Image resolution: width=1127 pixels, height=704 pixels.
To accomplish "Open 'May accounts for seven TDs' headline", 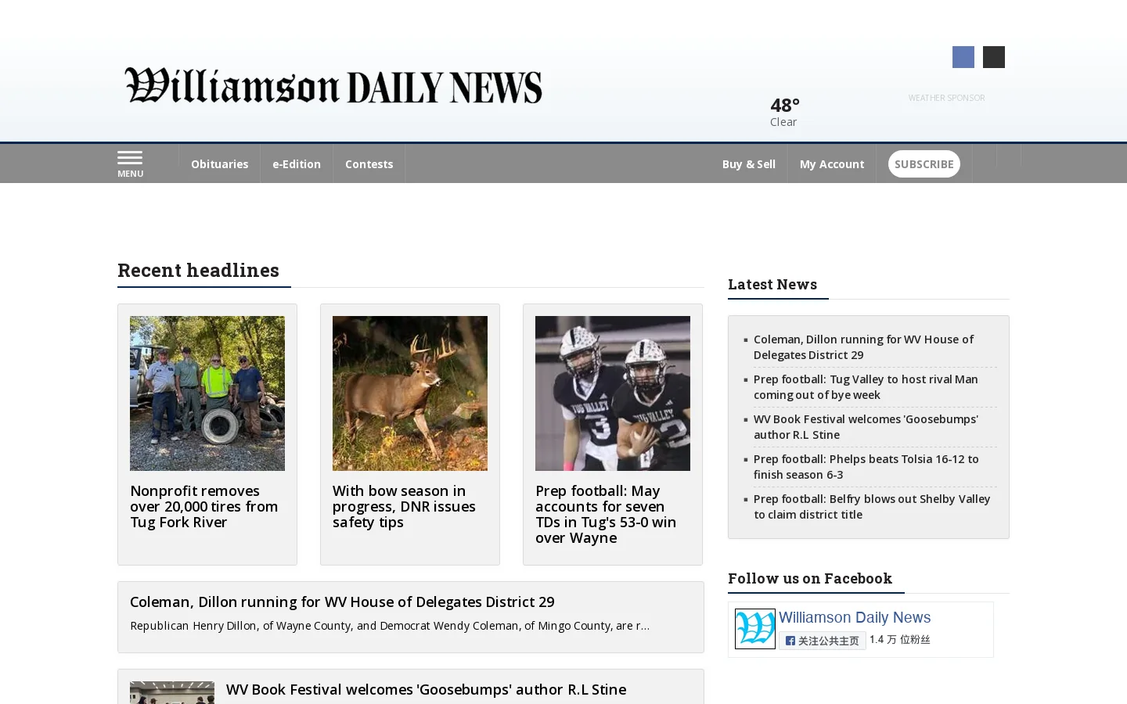I will [x=606, y=514].
